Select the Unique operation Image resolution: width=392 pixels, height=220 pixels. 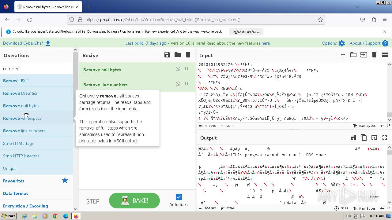(x=36, y=168)
